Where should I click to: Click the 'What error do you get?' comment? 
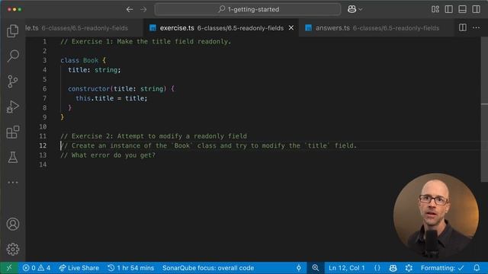pyautogui.click(x=108, y=155)
